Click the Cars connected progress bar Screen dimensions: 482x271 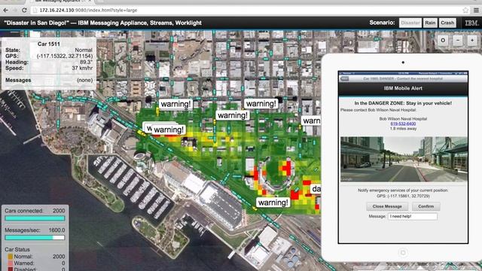35,218
